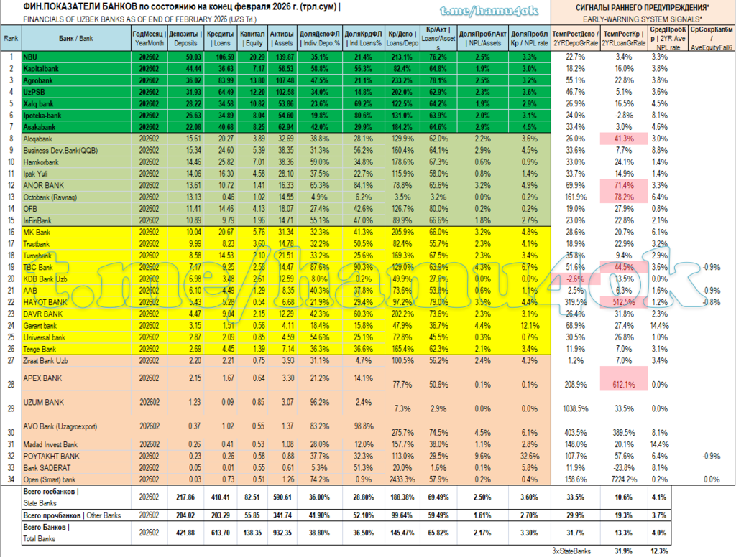Screen dimensions: 736x557
Task: Click the 3xStateBanks label at the bottom
Action: click(x=572, y=551)
